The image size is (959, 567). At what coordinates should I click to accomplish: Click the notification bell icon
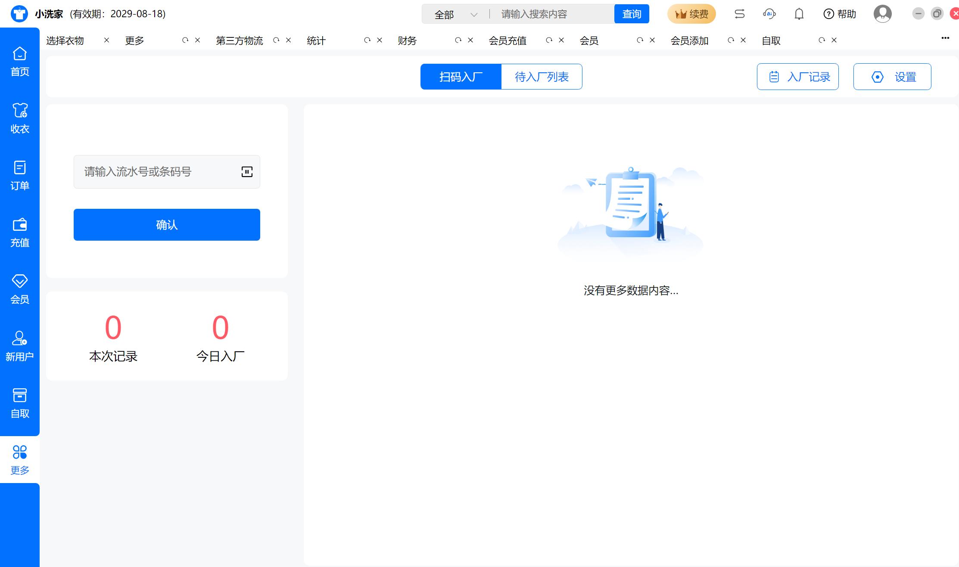[799, 14]
